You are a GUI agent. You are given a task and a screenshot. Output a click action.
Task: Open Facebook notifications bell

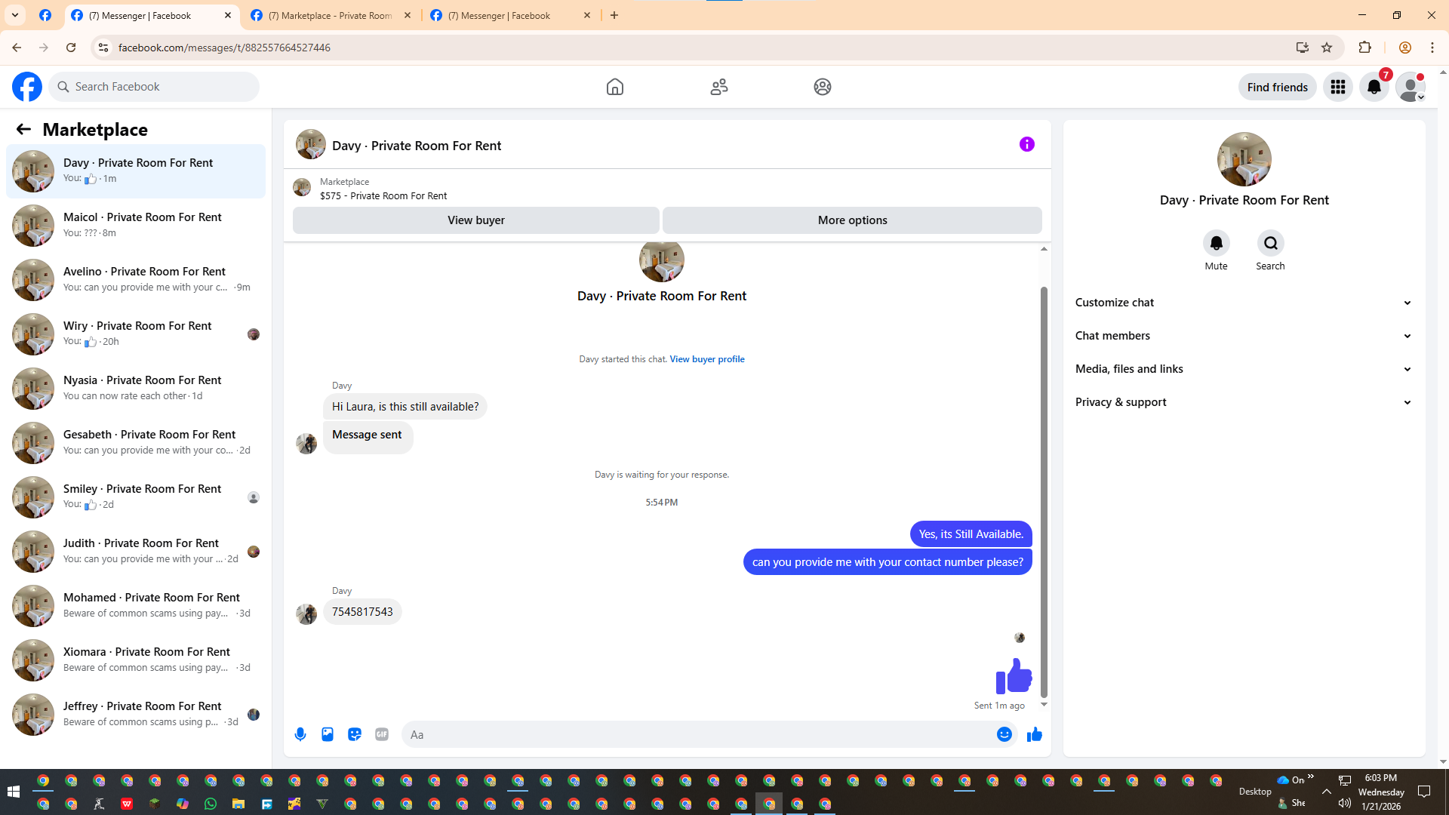tap(1374, 87)
